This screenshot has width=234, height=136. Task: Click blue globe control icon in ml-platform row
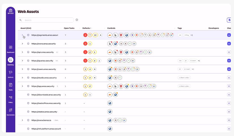coord(110,129)
